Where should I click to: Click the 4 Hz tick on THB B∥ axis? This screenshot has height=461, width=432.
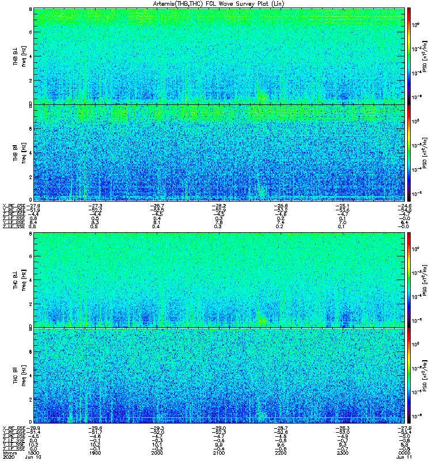(31, 153)
